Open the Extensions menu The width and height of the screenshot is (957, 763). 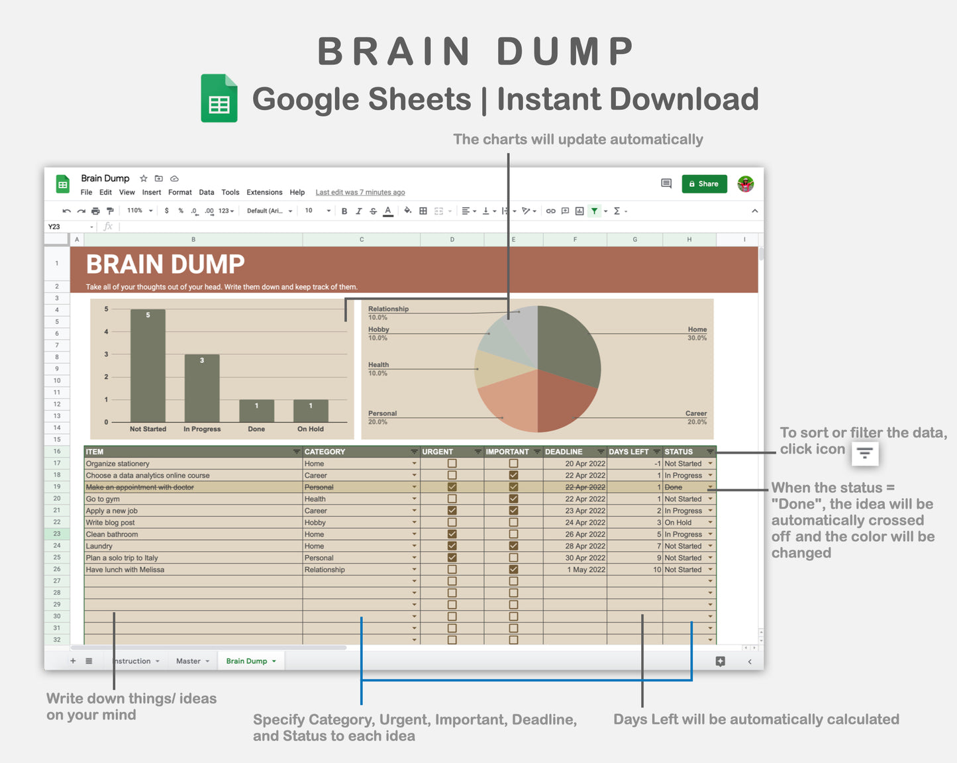pos(264,192)
